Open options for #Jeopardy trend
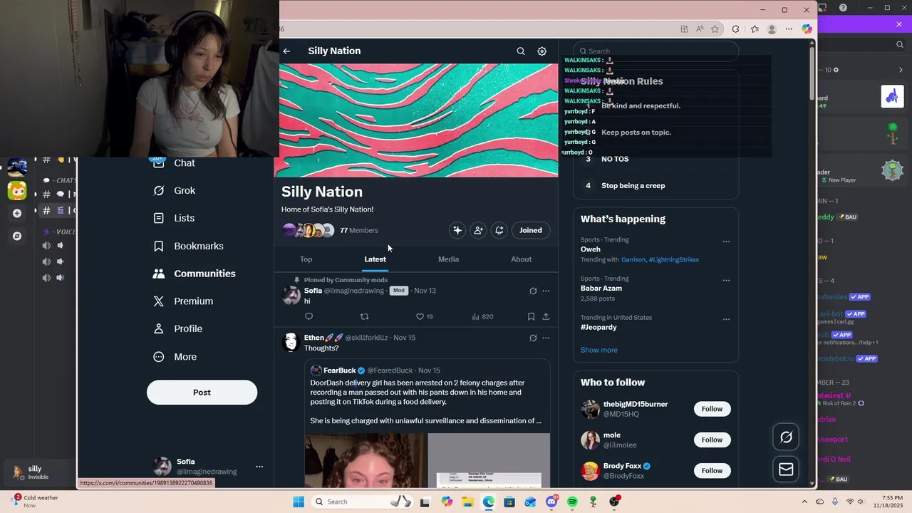This screenshot has height=513, width=912. coord(726,319)
